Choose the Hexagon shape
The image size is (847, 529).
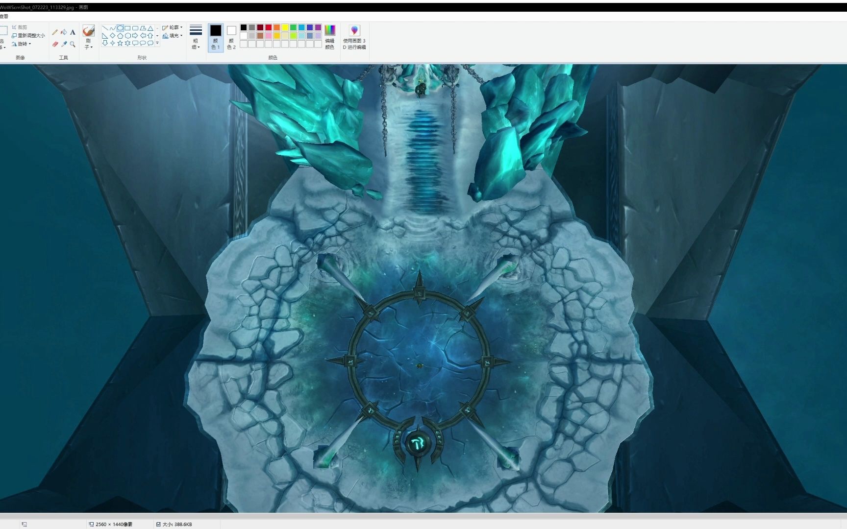[127, 36]
